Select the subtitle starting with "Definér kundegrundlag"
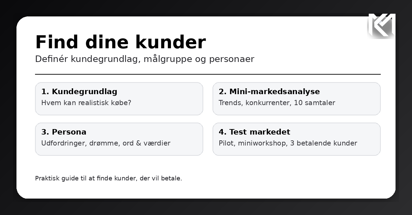 click(x=145, y=59)
